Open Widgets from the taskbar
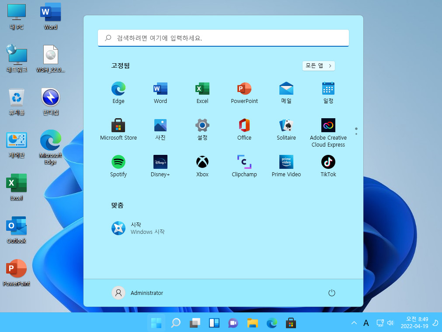Screen dimensions: 442x332 tap(214, 323)
